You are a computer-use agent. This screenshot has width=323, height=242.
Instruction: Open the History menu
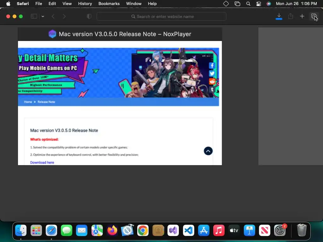(x=85, y=4)
